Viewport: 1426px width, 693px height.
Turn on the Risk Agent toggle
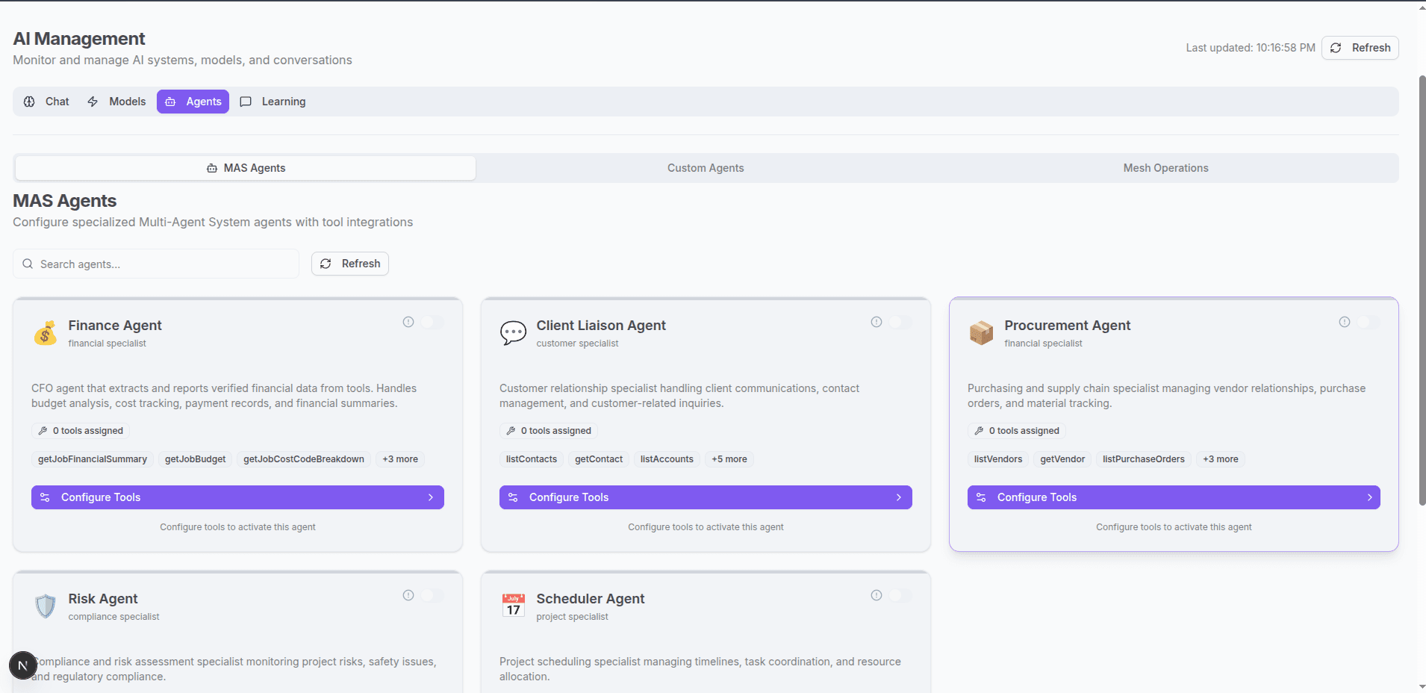point(432,595)
